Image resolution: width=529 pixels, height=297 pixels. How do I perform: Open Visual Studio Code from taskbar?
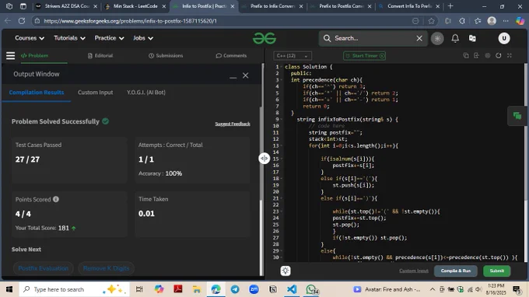[x=292, y=289]
